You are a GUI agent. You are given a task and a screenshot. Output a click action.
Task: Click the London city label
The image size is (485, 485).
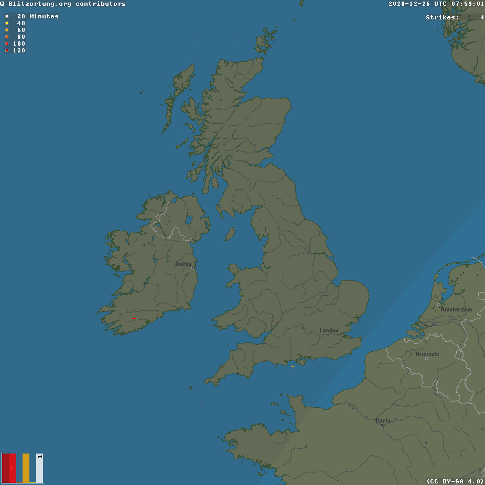coord(329,330)
